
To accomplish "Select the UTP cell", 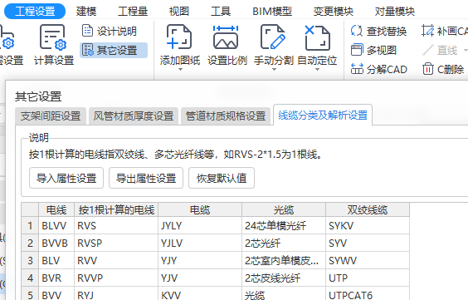I will coord(368,278).
